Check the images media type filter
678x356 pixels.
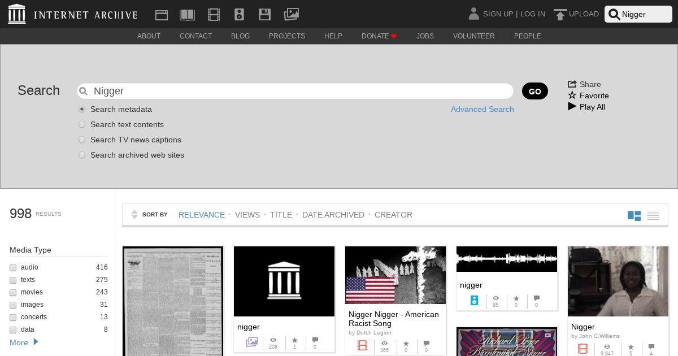13,305
